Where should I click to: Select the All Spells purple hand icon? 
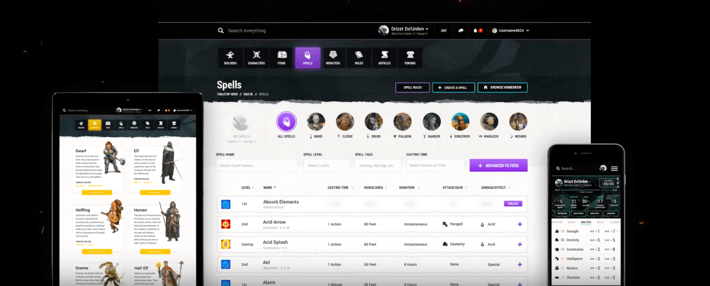[287, 122]
